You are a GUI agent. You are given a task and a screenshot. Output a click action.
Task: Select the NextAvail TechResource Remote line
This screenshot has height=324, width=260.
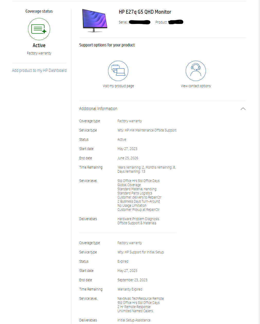(141, 298)
